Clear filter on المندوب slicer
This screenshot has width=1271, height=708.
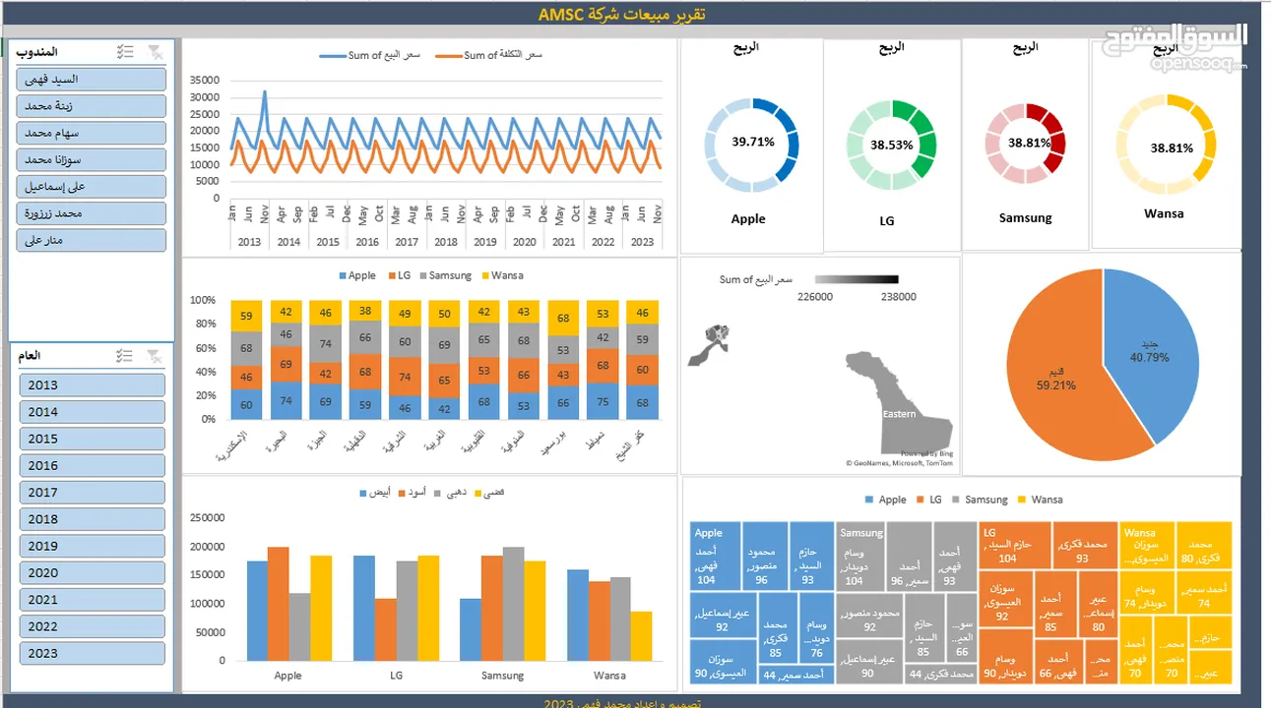(x=156, y=51)
